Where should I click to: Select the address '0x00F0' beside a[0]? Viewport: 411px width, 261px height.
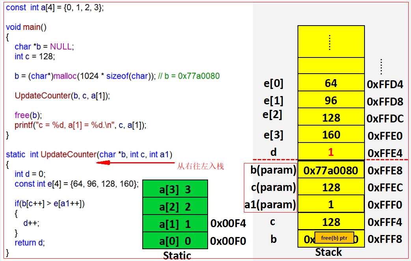tap(228, 241)
